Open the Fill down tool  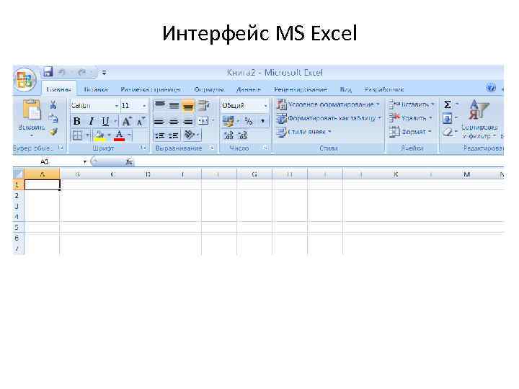click(448, 118)
